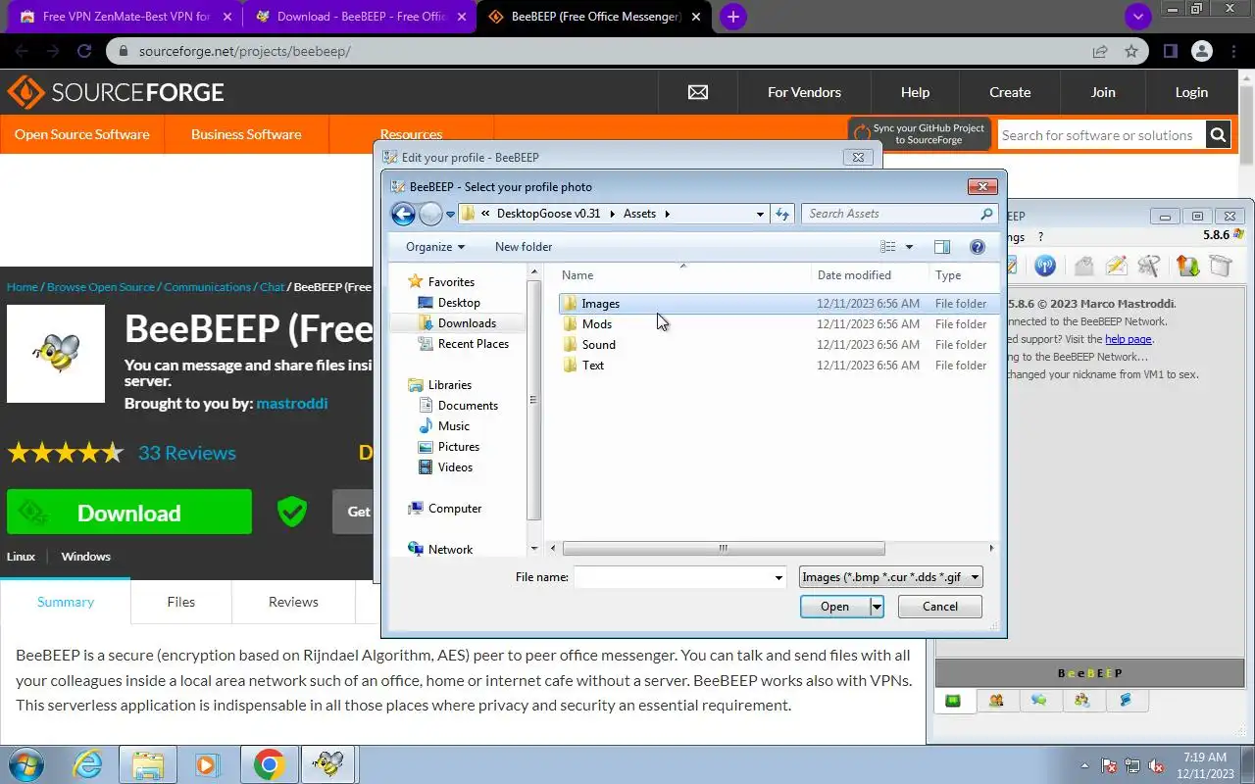Open file dialog help icon
This screenshot has height=784, width=1255.
click(977, 247)
